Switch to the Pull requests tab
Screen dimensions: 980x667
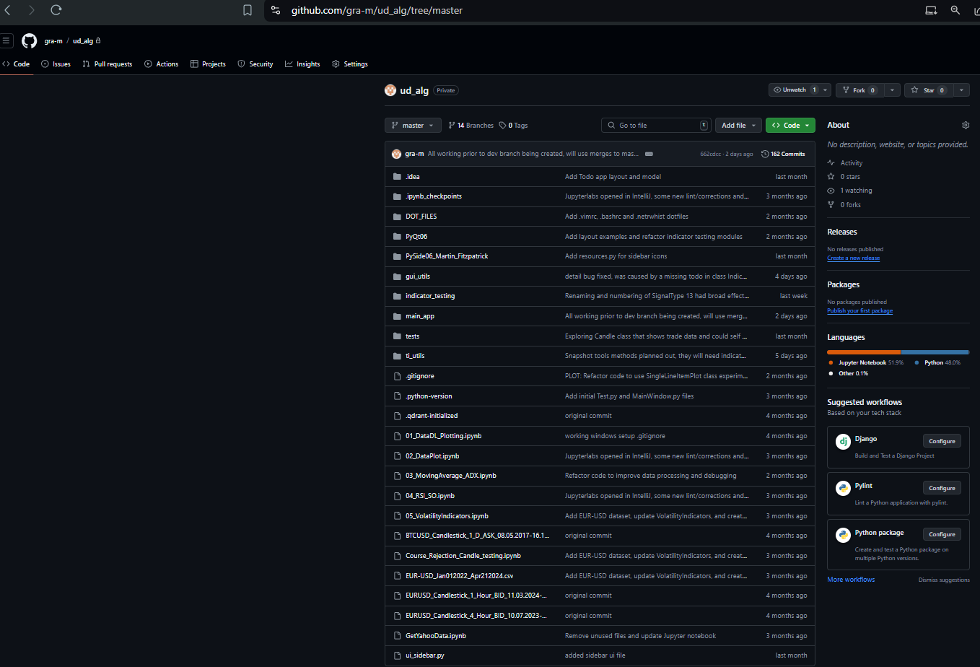[x=107, y=64]
